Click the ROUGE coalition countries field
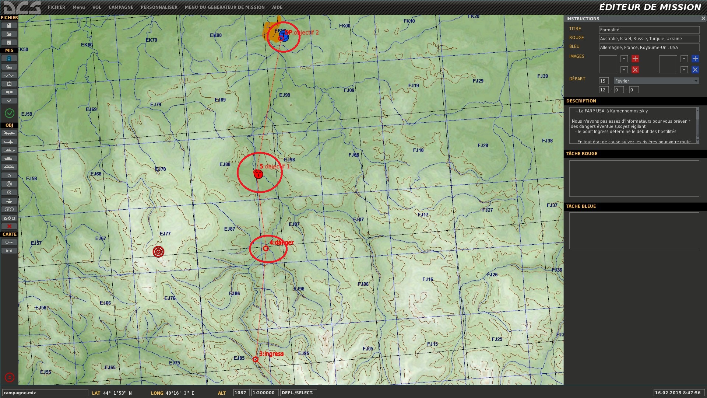This screenshot has width=707, height=398. pyautogui.click(x=649, y=39)
